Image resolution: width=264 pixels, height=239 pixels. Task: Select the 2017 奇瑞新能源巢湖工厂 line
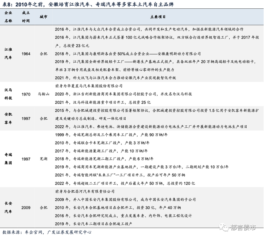(x=101, y=151)
